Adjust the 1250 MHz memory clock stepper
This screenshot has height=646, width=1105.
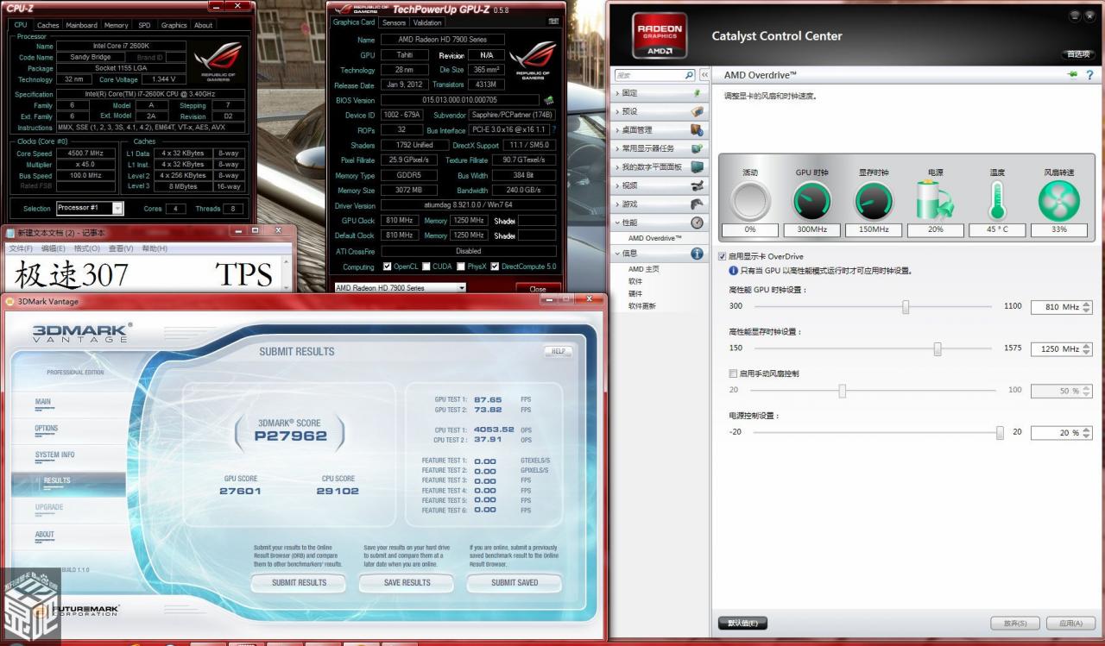tap(1087, 349)
